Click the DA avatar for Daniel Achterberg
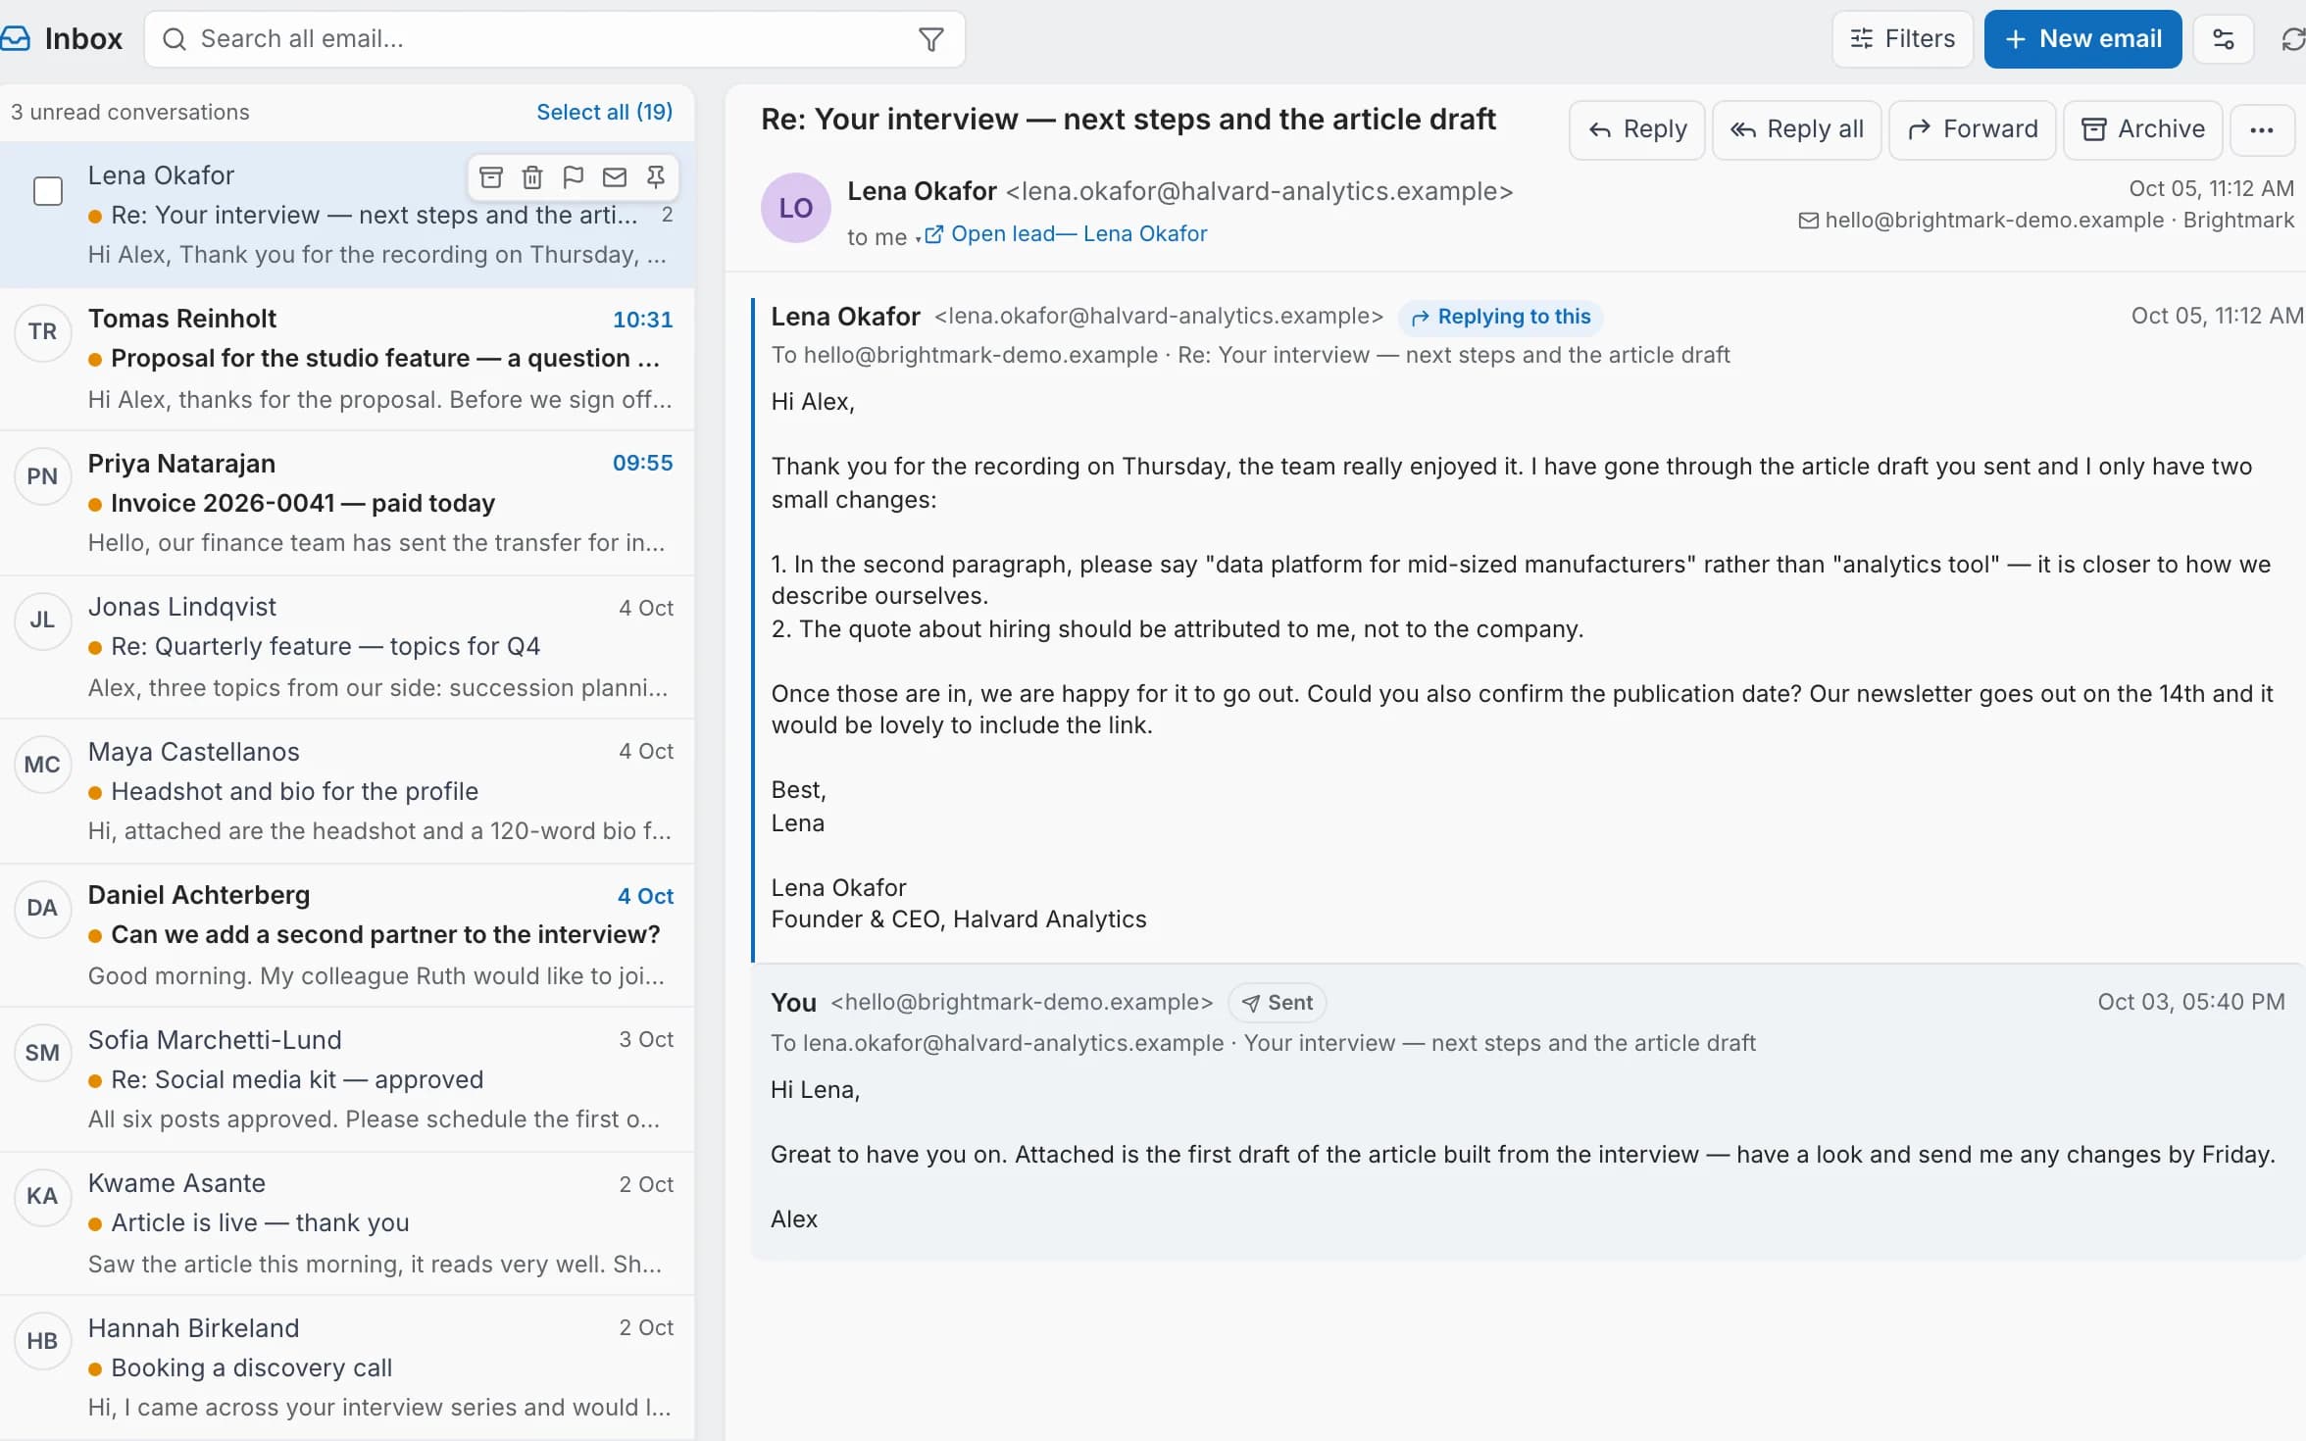Image resolution: width=2306 pixels, height=1441 pixels. click(42, 909)
